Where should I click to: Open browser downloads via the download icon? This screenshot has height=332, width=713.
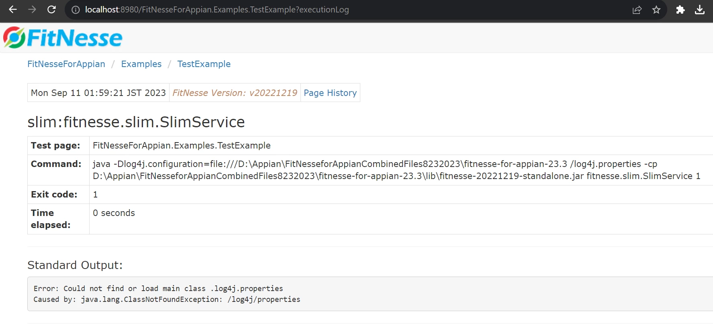click(x=700, y=10)
